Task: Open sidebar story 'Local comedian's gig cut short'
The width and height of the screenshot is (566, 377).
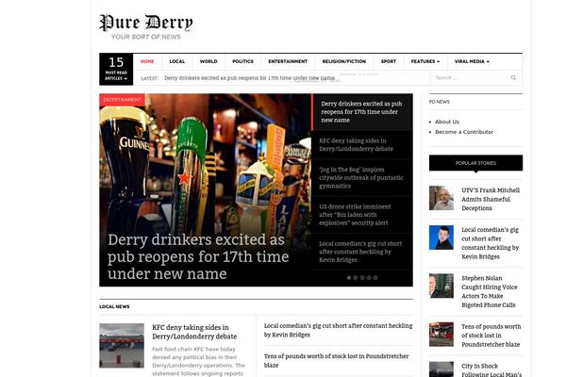Action: pyautogui.click(x=491, y=243)
